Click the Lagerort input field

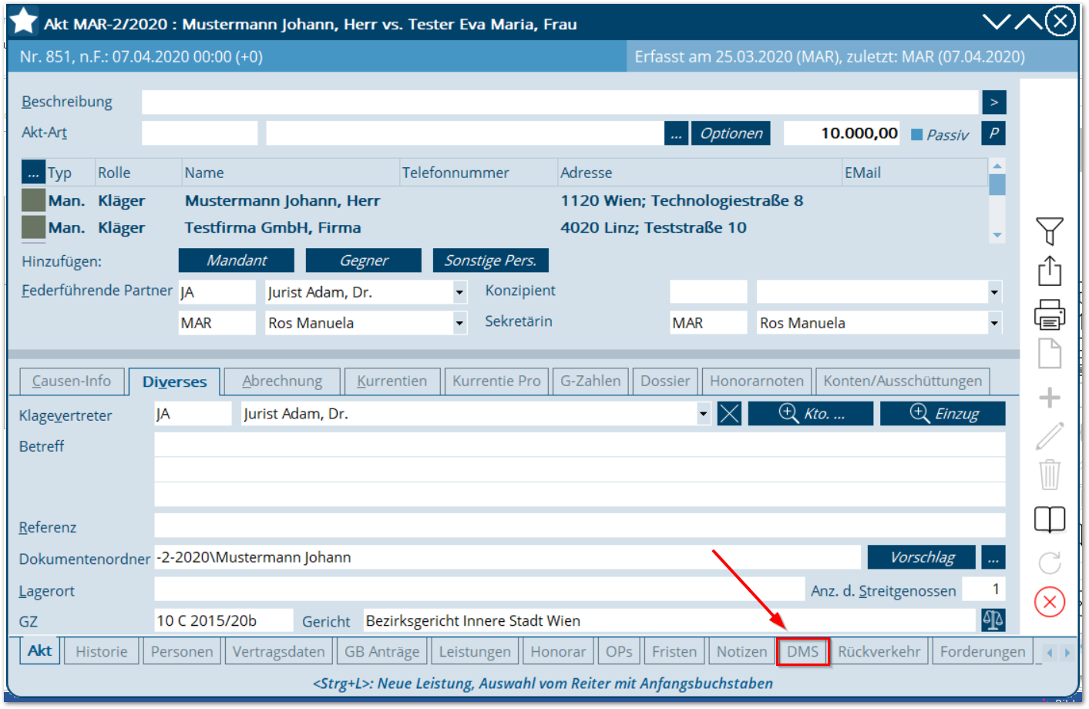(479, 589)
